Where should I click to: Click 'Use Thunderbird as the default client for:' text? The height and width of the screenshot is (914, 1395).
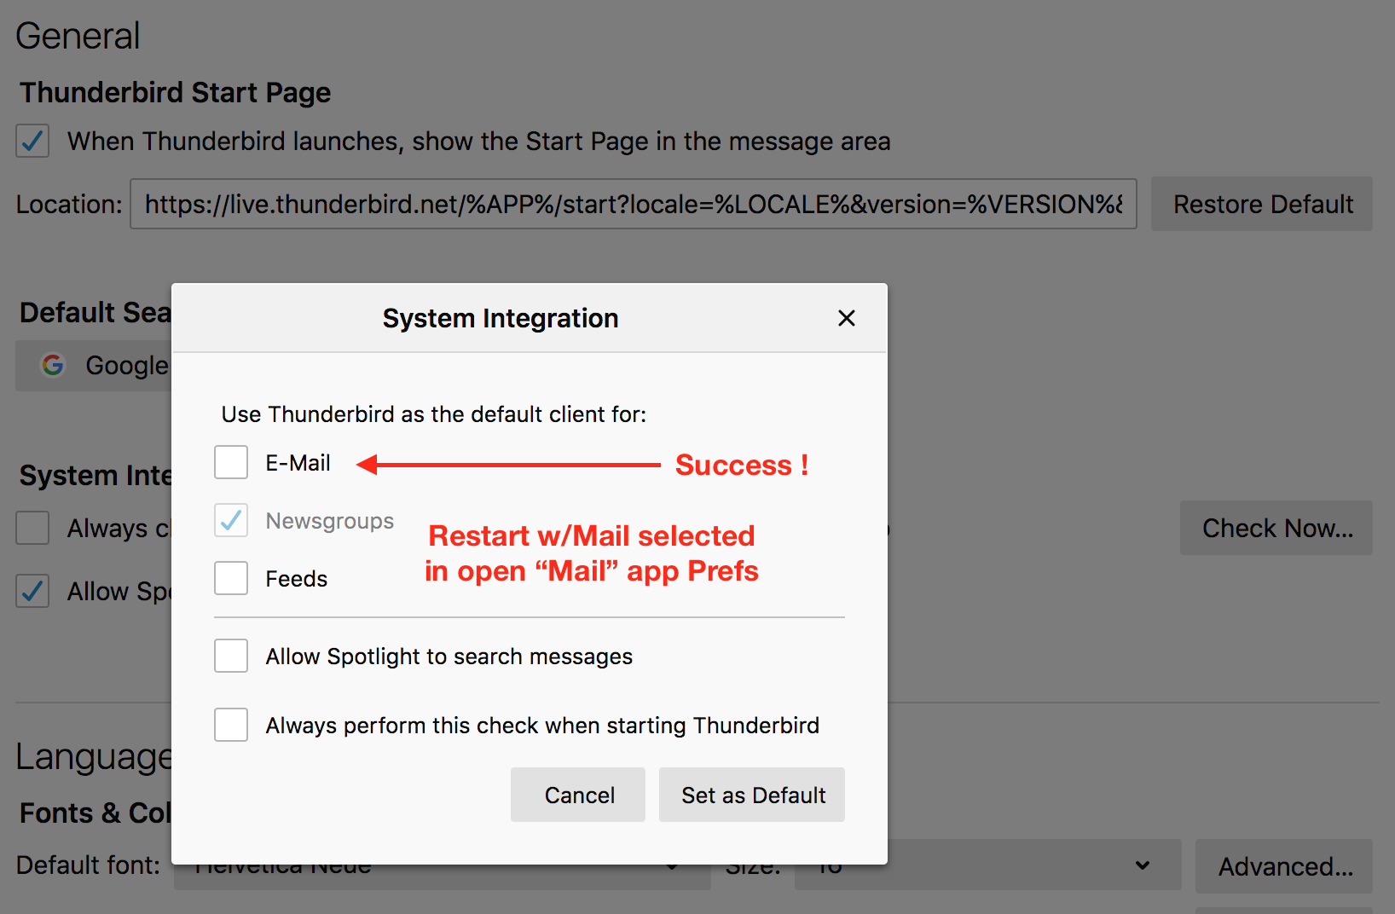(x=434, y=414)
